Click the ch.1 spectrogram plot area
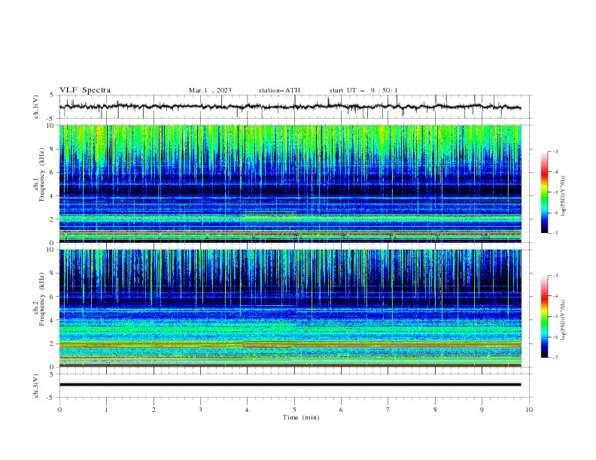 click(x=290, y=183)
